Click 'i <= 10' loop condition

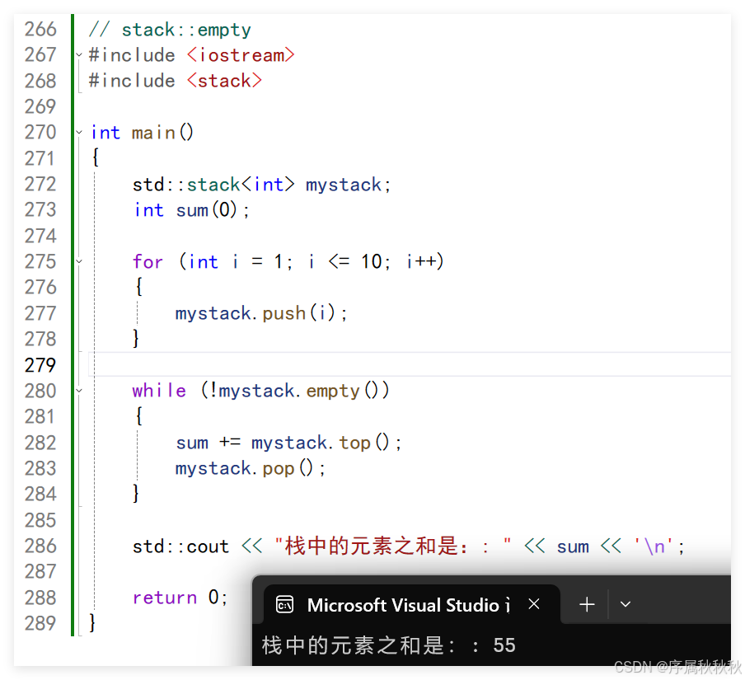(x=345, y=261)
